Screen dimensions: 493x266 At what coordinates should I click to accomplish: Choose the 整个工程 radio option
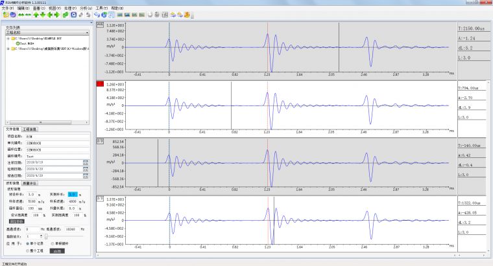(28, 250)
